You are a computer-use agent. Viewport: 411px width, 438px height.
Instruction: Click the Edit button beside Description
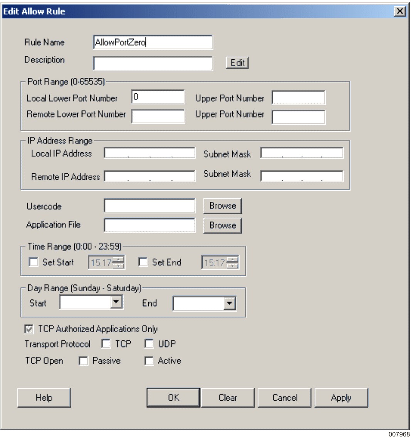click(237, 63)
